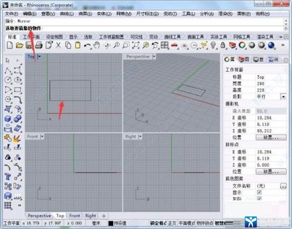Click the Cut scissors icon
Screen dimensions: 292x229
tap(58, 45)
